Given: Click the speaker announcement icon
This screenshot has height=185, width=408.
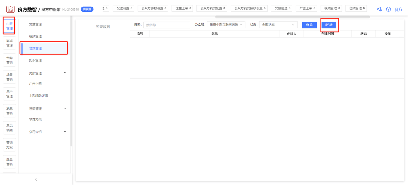Looking at the screenshot, I should [379, 9].
